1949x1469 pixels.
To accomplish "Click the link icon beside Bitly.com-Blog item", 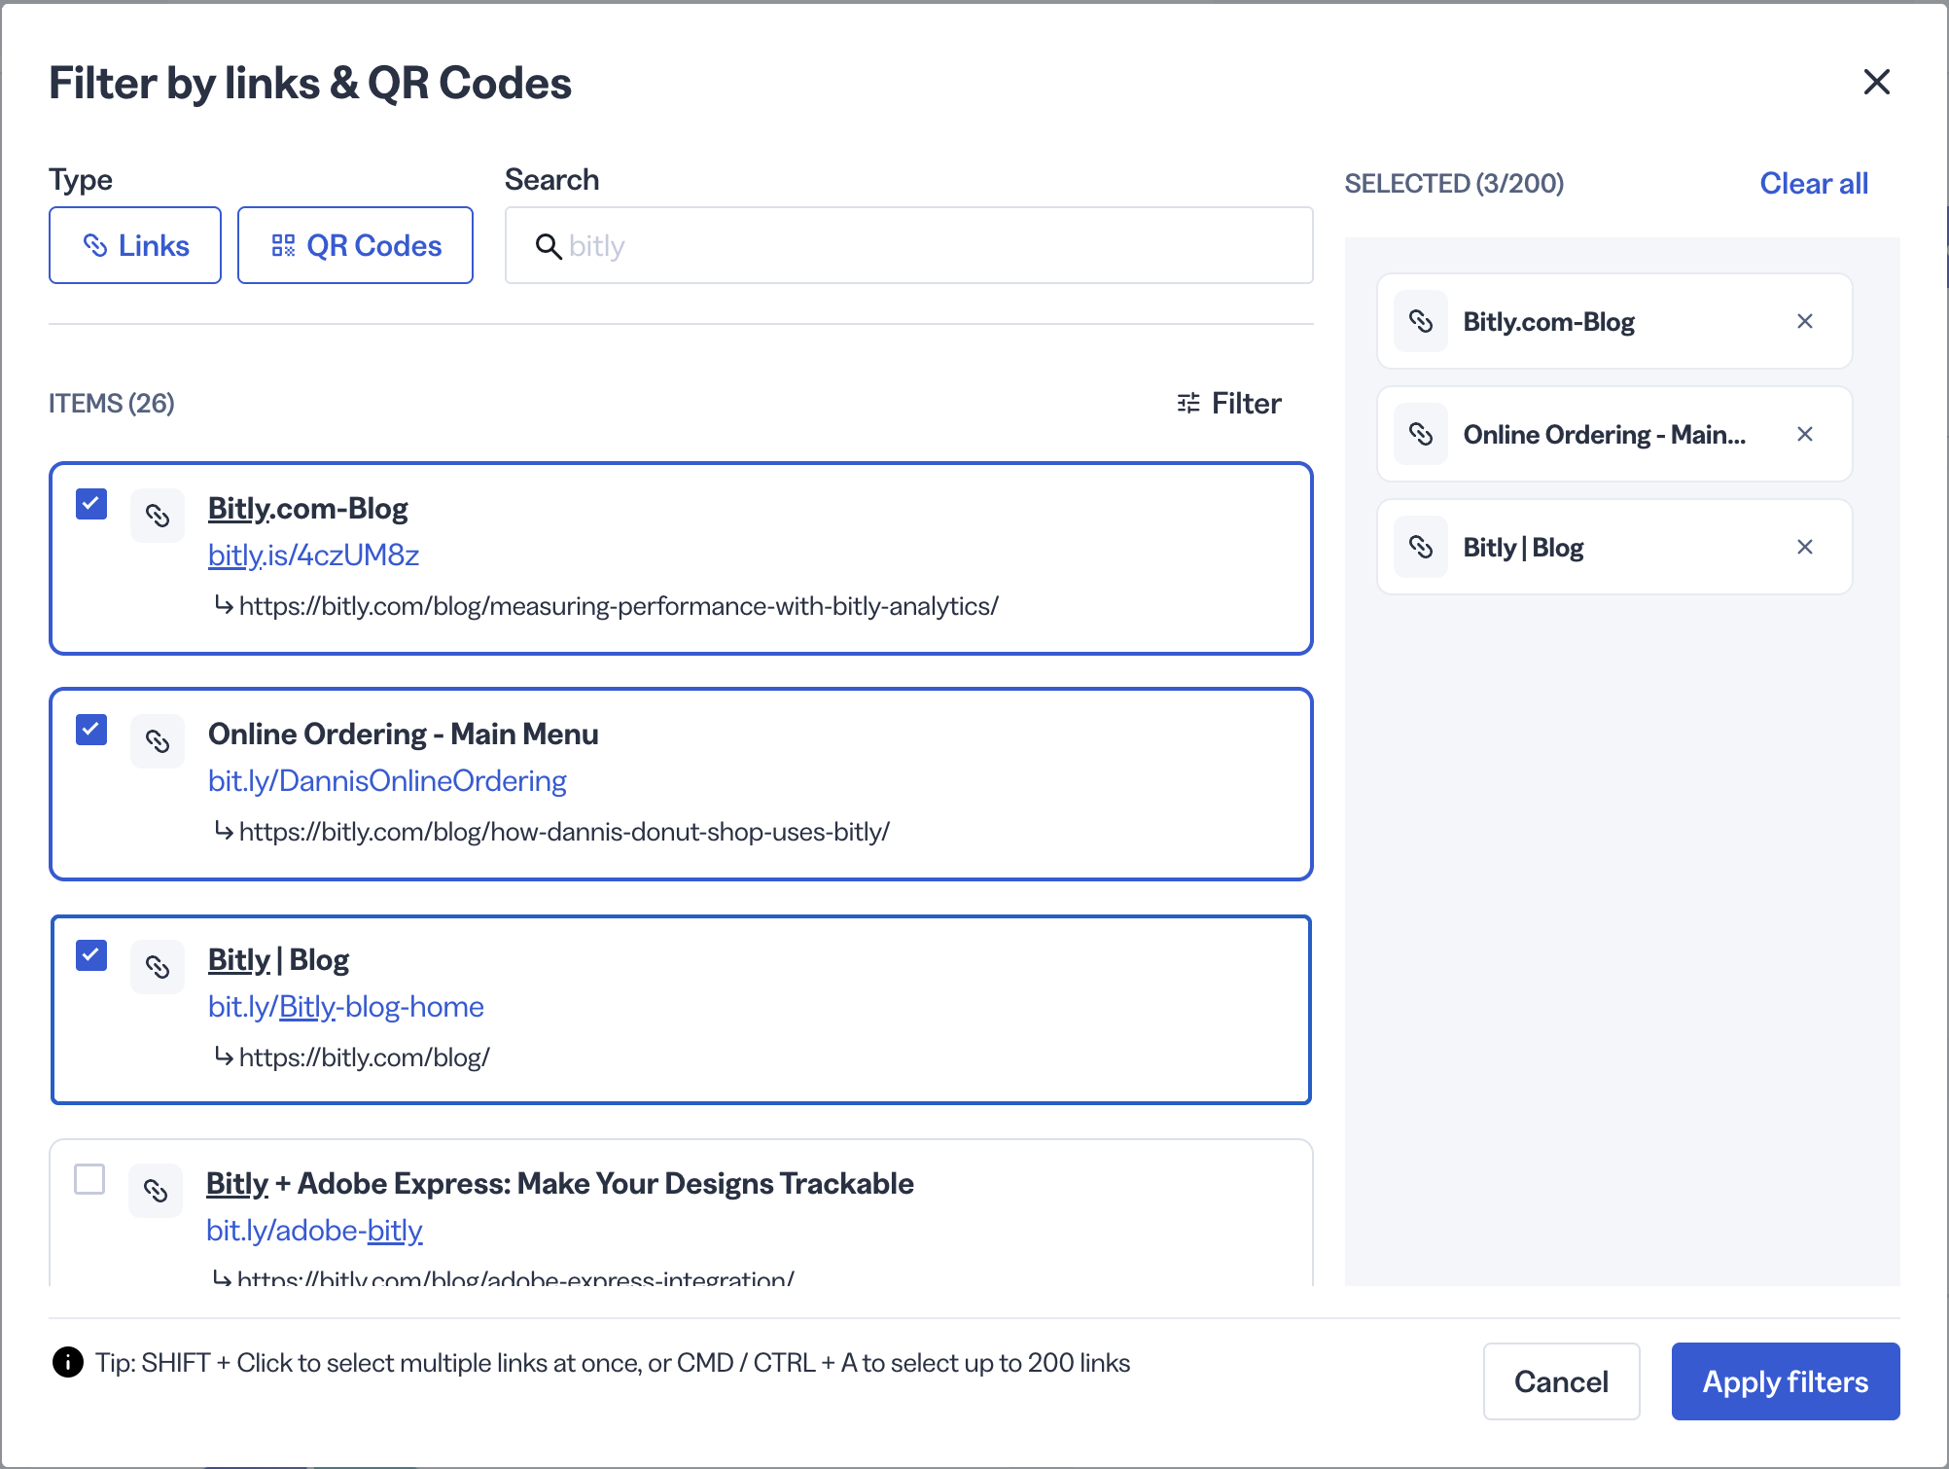I will [158, 516].
